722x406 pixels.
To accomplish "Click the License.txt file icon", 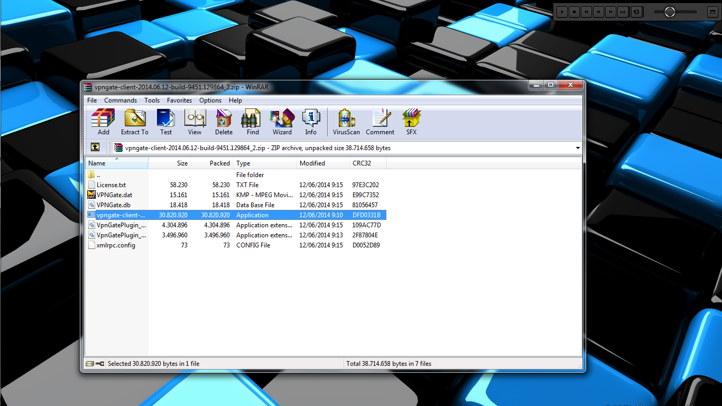I will [91, 185].
